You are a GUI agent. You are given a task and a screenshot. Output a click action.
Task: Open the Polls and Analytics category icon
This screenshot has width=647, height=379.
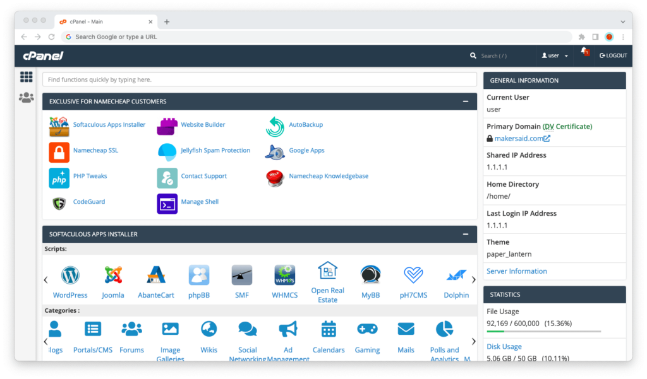coord(444,329)
